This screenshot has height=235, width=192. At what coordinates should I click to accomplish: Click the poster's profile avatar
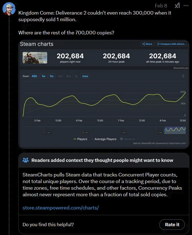pyautogui.click(x=9, y=9)
